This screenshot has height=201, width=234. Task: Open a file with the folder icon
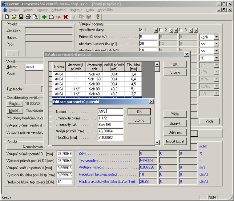14,17
